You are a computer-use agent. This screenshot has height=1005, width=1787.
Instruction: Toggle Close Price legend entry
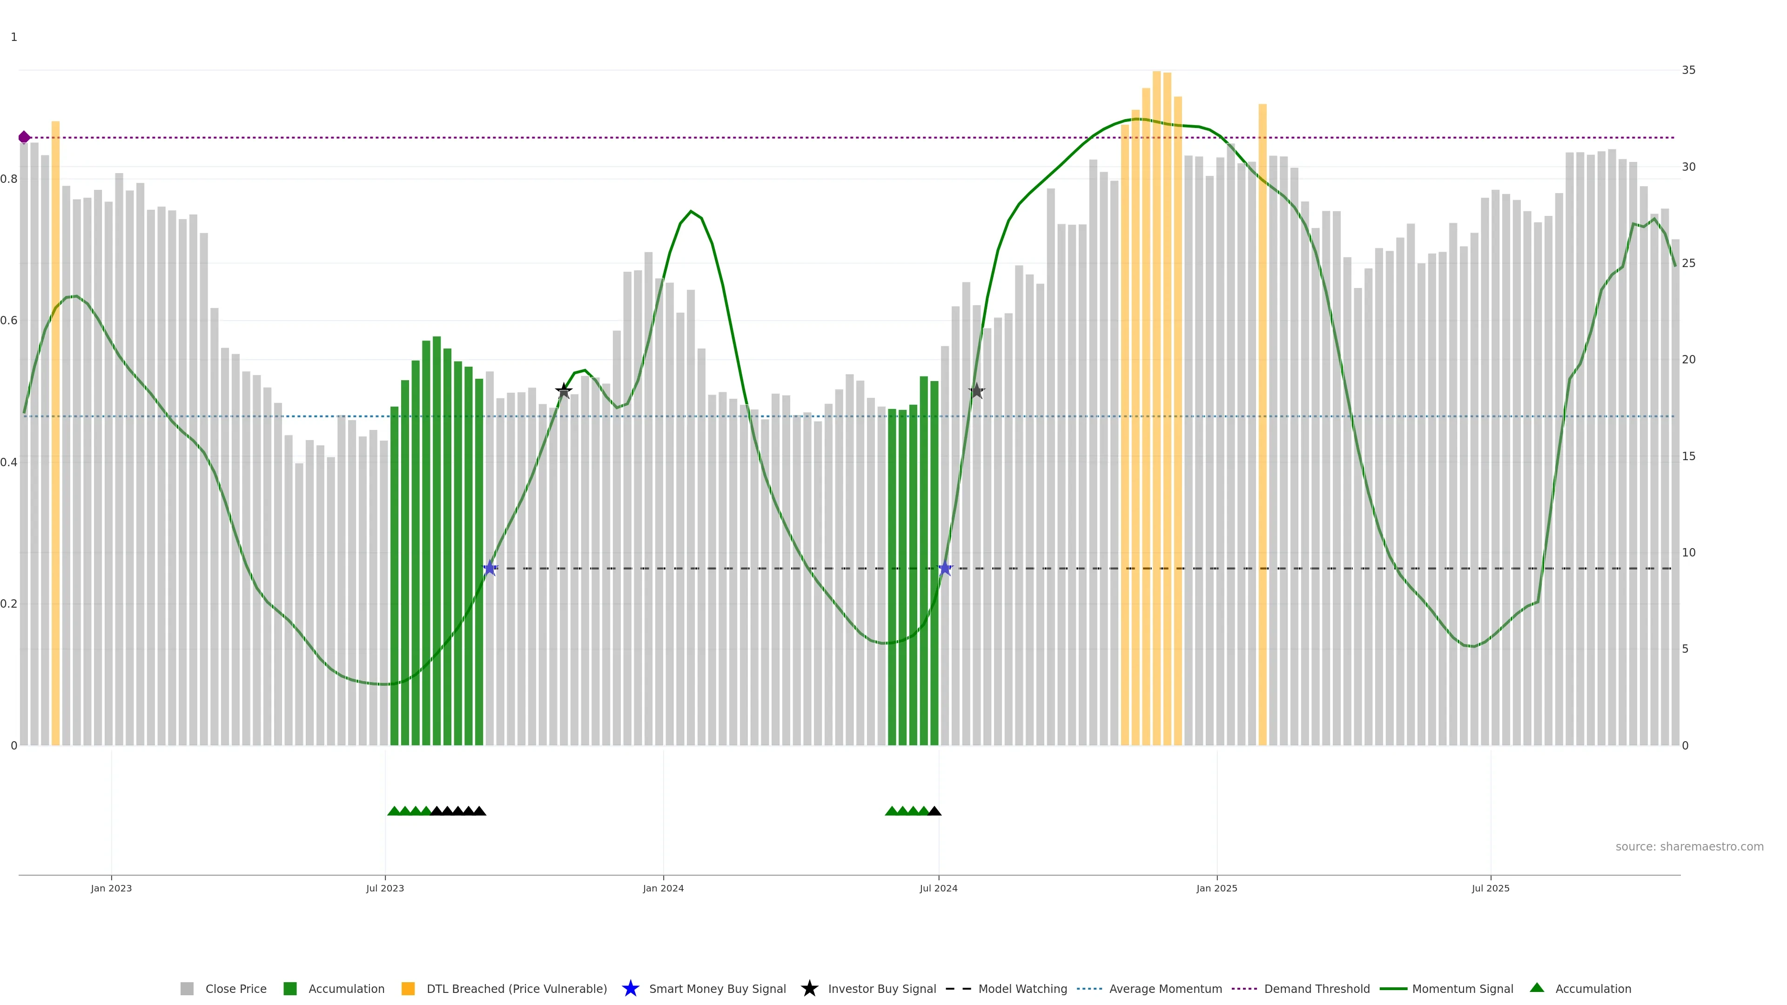(235, 988)
